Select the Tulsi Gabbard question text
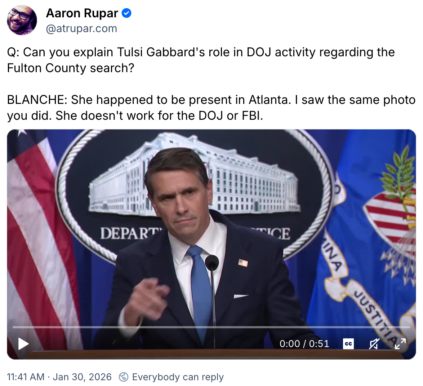The width and height of the screenshot is (423, 386). coord(201,60)
